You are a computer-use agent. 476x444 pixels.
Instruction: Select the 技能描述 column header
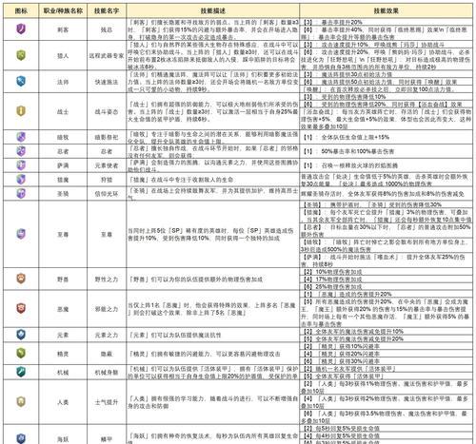212,11
